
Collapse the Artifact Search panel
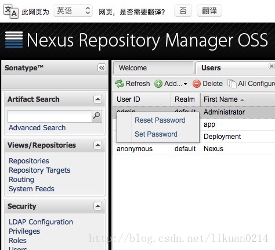97,99
